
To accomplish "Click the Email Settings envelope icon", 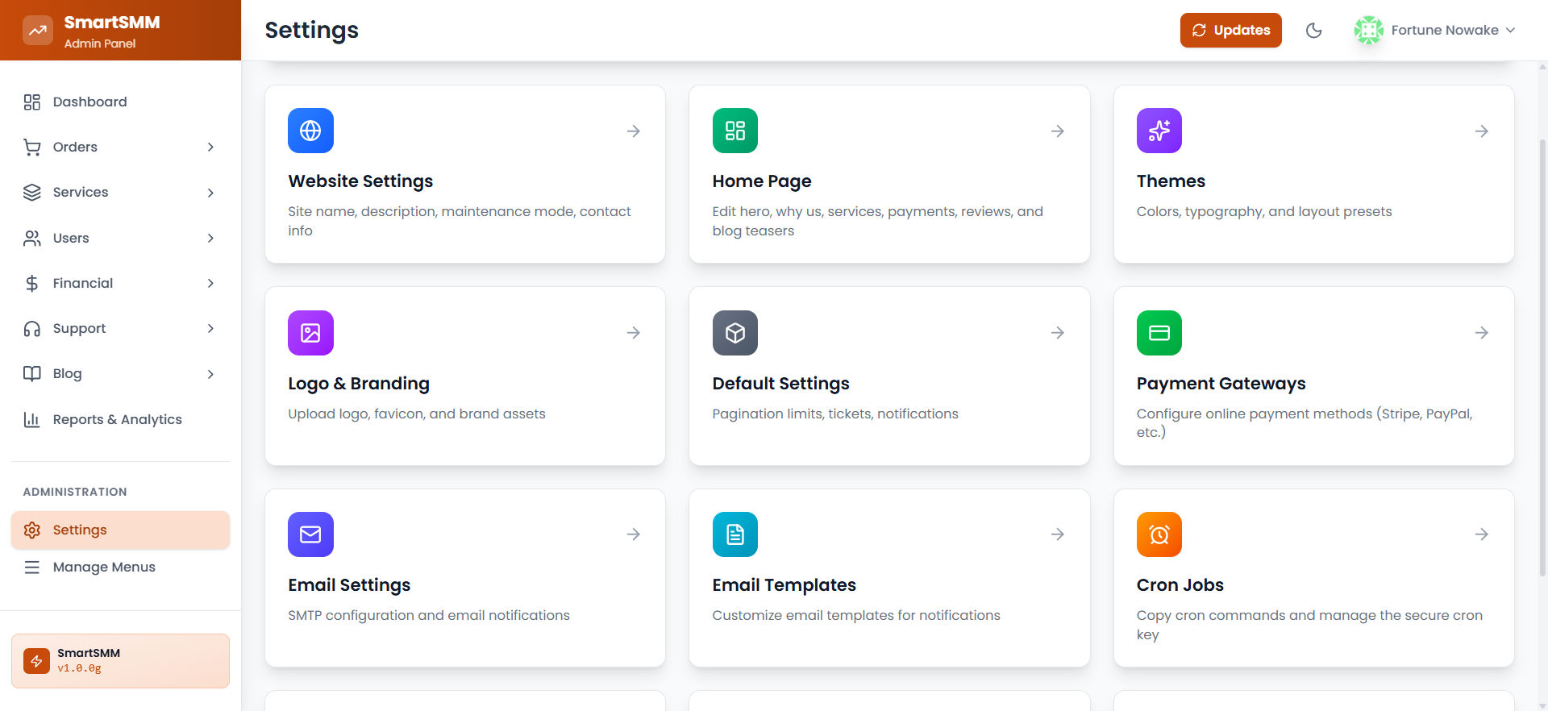I will click(x=310, y=534).
